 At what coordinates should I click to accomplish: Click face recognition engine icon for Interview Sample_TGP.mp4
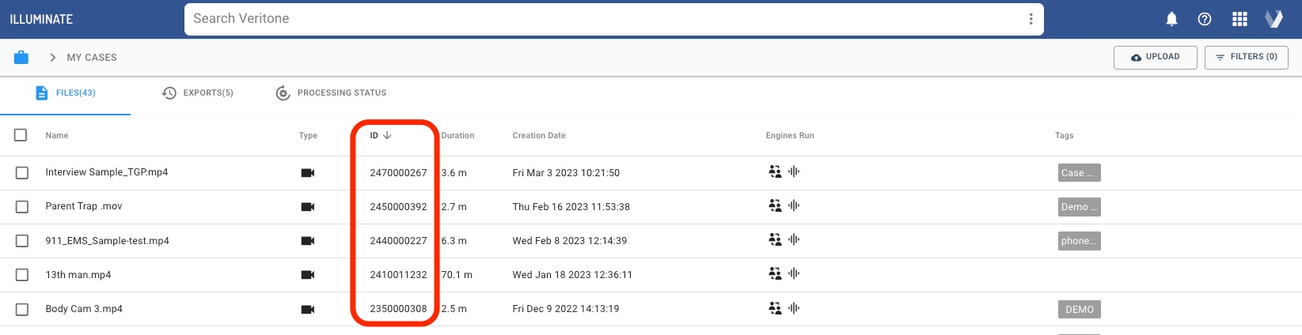click(775, 171)
